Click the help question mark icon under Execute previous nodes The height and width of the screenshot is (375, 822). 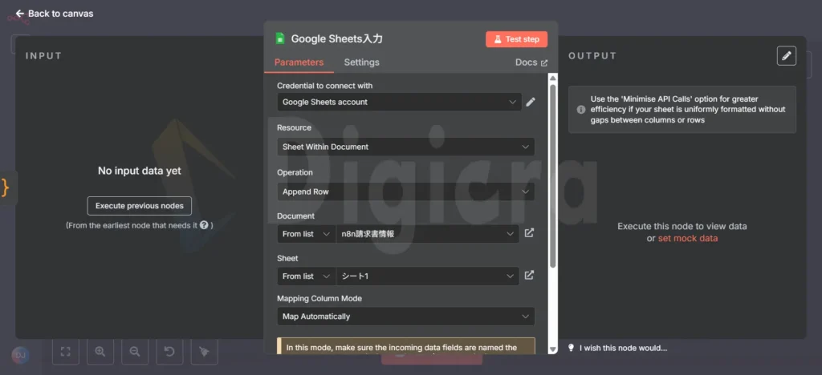[204, 225]
